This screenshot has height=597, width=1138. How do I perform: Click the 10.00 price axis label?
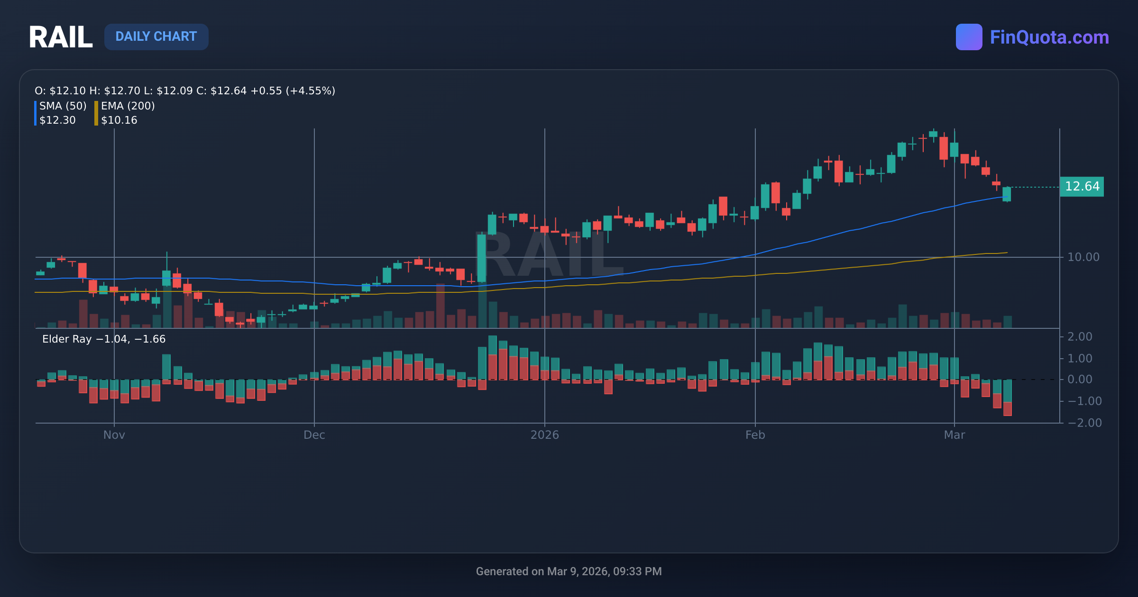pyautogui.click(x=1083, y=257)
